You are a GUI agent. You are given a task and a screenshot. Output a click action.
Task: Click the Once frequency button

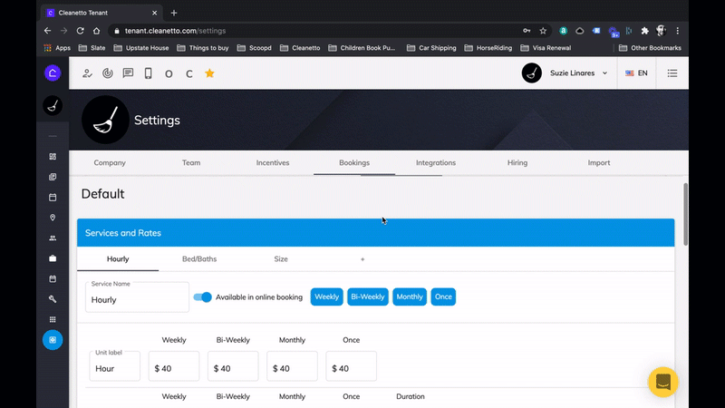tap(443, 296)
